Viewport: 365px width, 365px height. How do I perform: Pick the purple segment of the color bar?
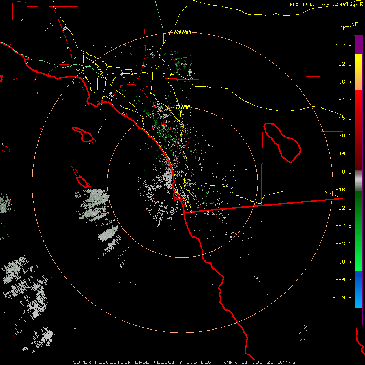coord(358,45)
